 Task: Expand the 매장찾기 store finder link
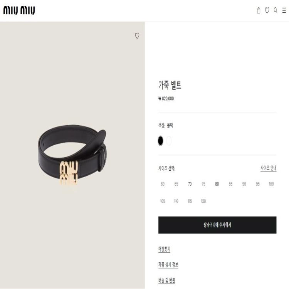(x=164, y=249)
